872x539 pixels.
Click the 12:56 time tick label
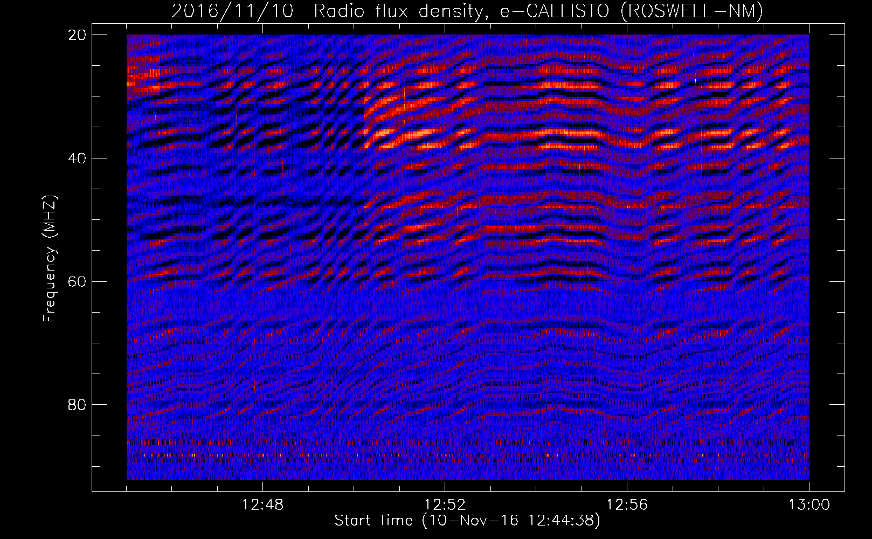627,505
